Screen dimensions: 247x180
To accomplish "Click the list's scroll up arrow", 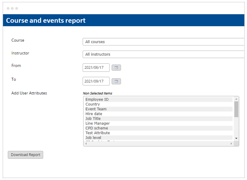I will point(236,99).
